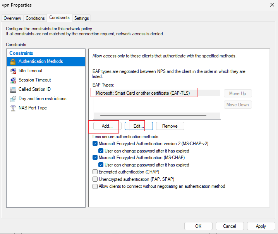This screenshot has height=234, width=278.
Task: Uncheck Microsoft Encrypted Authentication (MS-CHAP) checkbox
Action: click(x=95, y=158)
